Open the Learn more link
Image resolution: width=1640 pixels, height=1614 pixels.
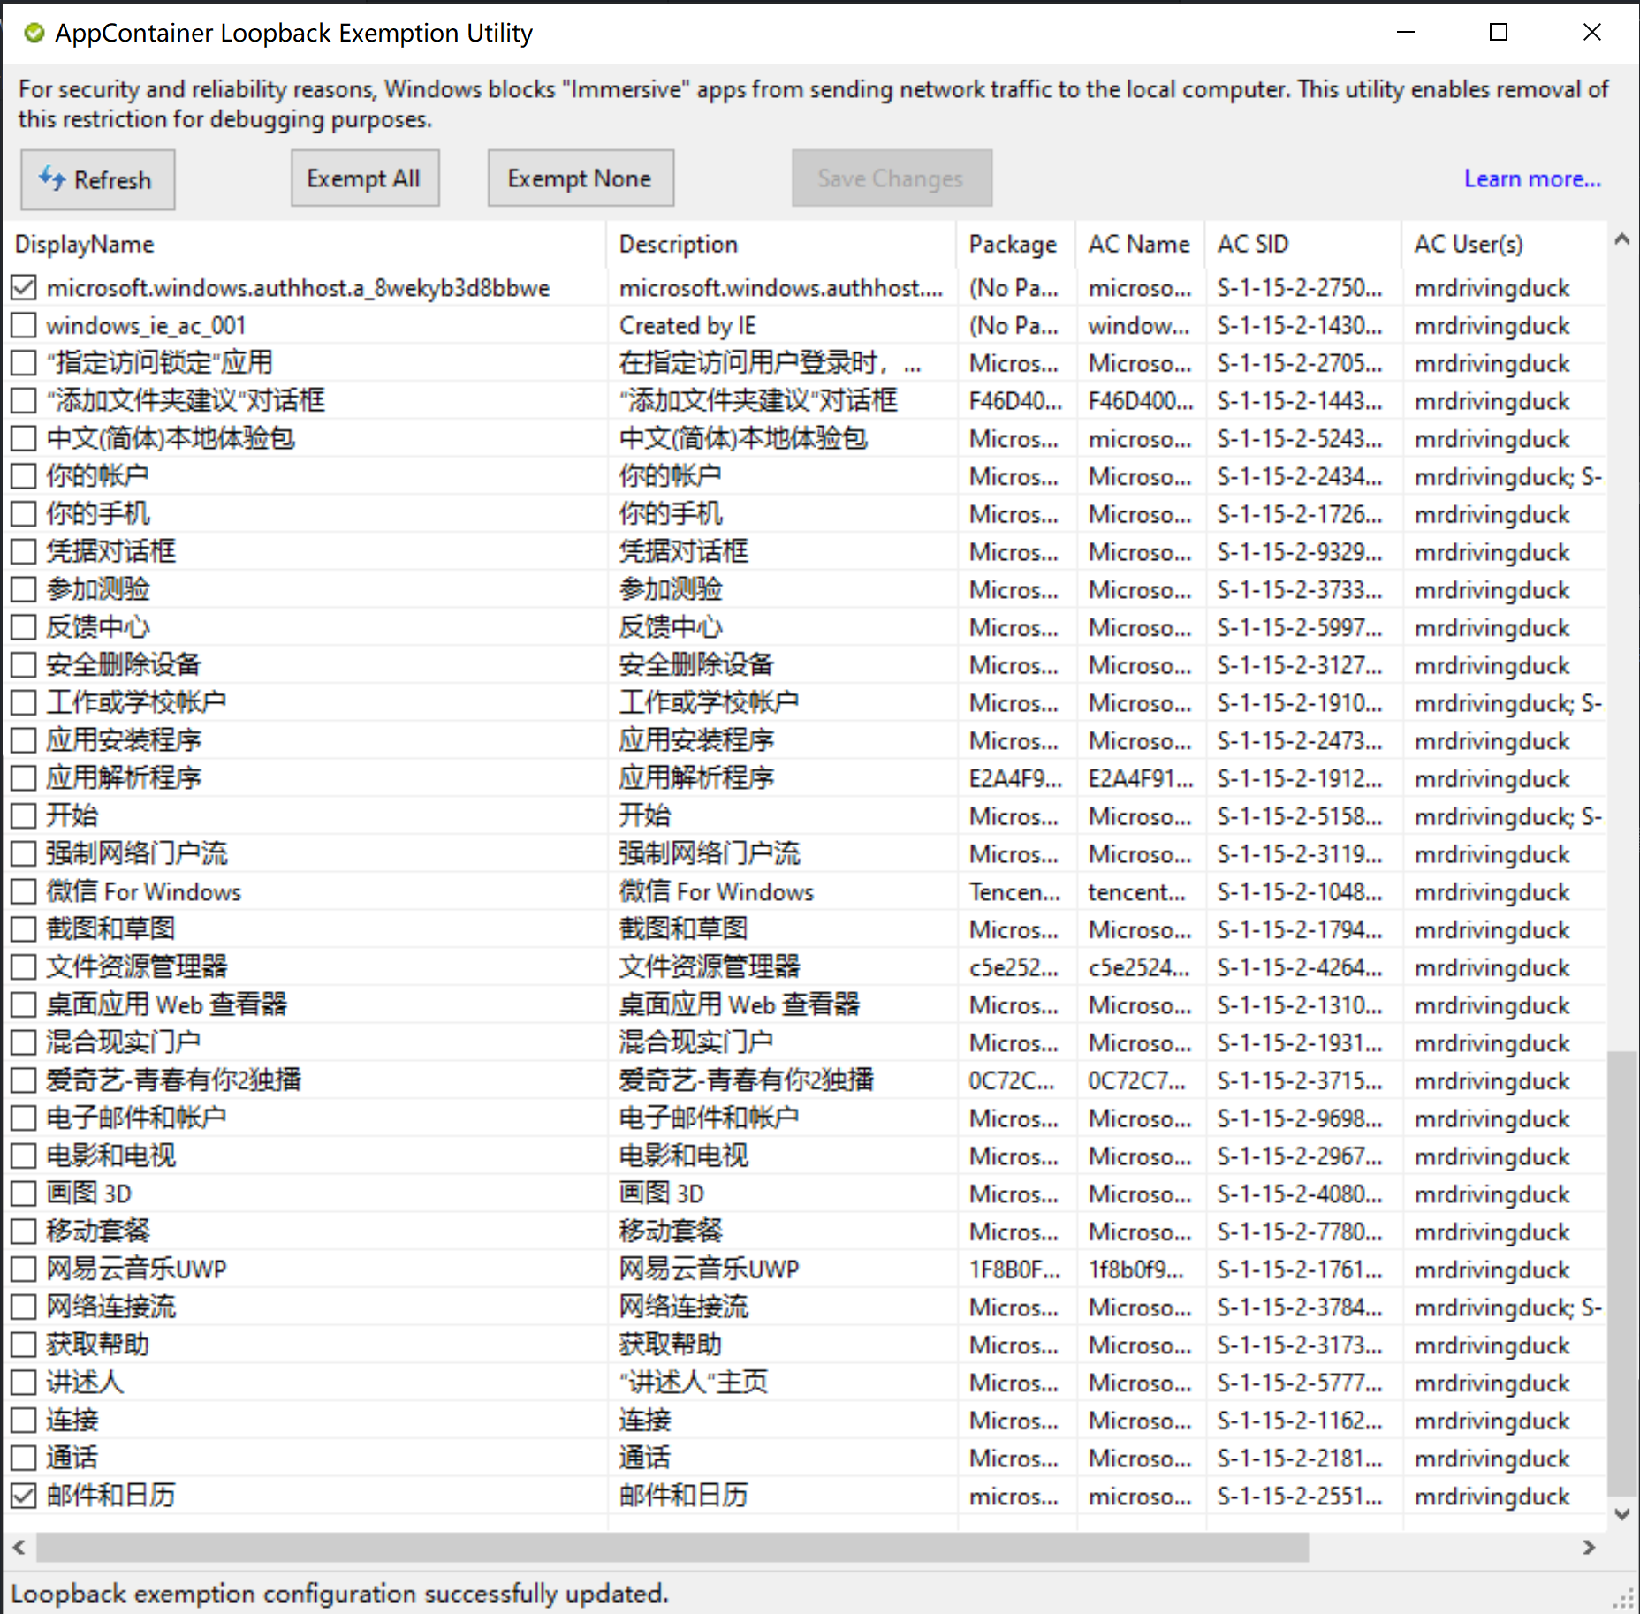point(1531,178)
